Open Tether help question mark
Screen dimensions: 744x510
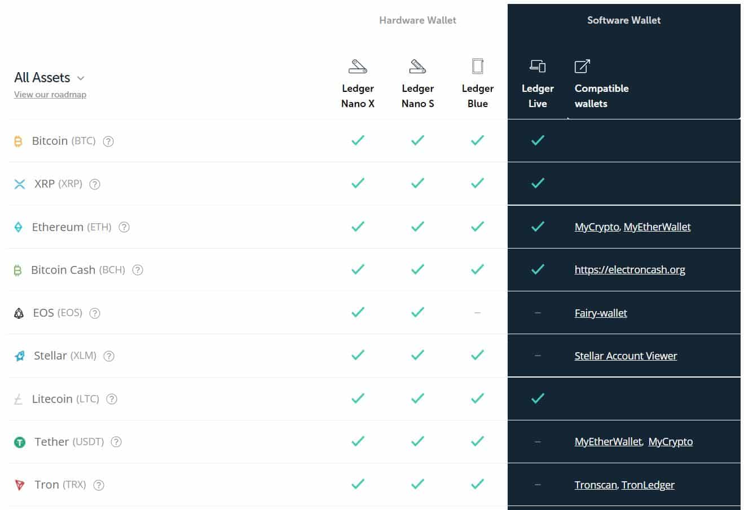(x=116, y=442)
